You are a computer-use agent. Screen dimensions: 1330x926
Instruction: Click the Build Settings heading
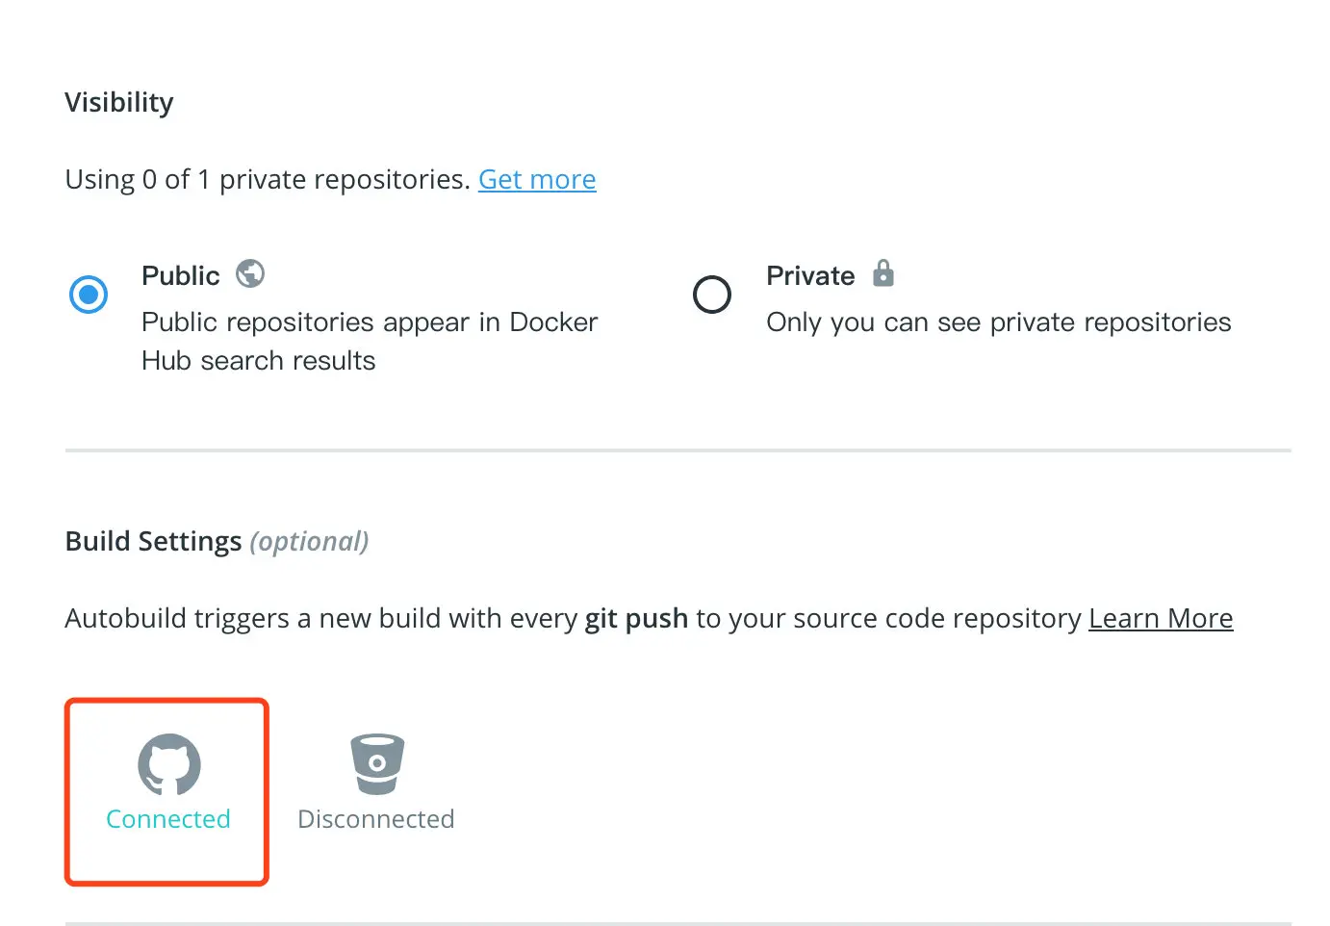click(153, 541)
